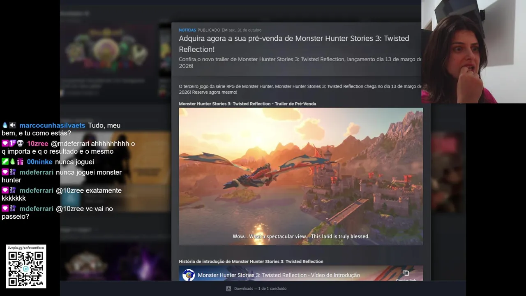Click the diamond badge on the 'exatamente' message
526x296 pixels.
point(5,190)
